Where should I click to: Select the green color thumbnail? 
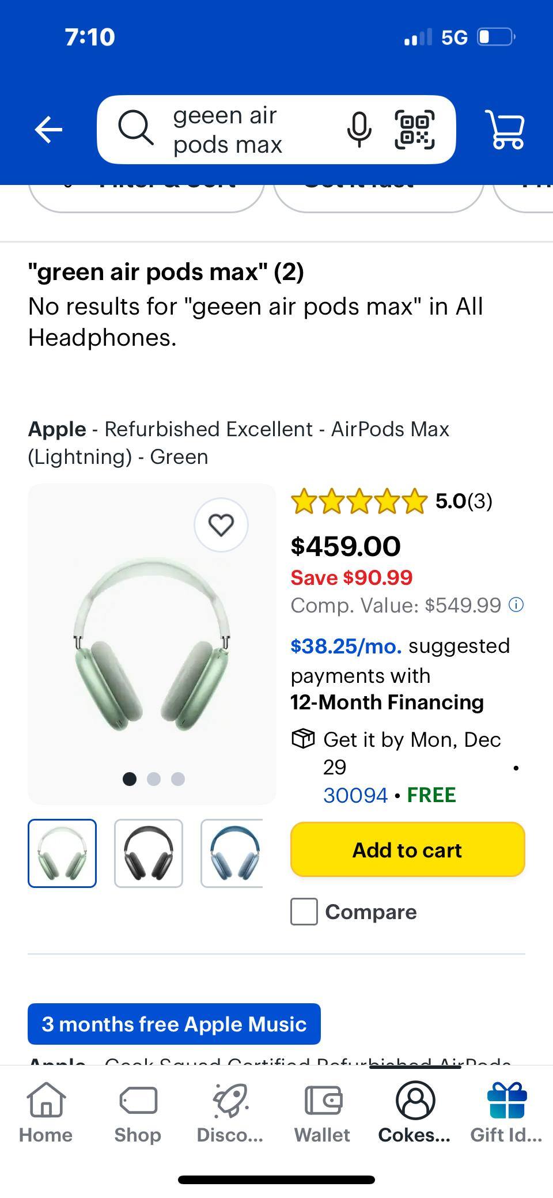click(x=62, y=853)
